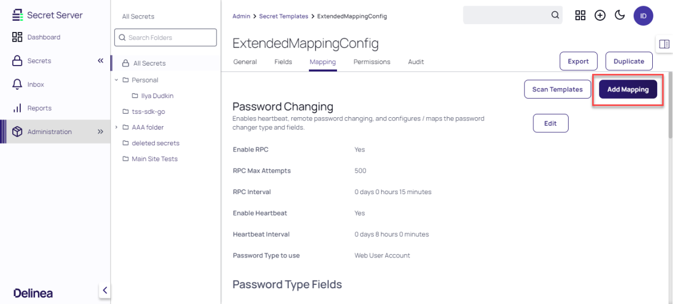Screen dimensions: 673x304
Task: Click the Inbox bell icon
Action: click(x=17, y=84)
